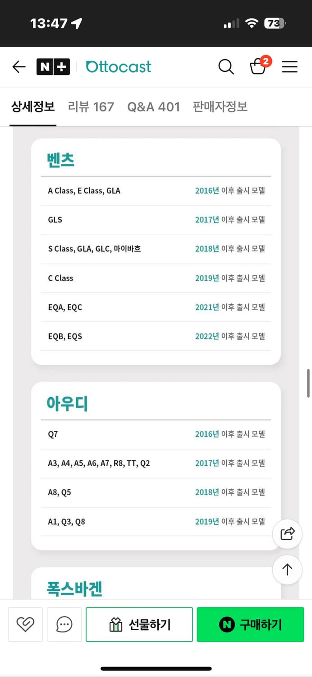Viewport: 312px width, 677px height.
Task: Open the N+ membership logo
Action: click(53, 67)
